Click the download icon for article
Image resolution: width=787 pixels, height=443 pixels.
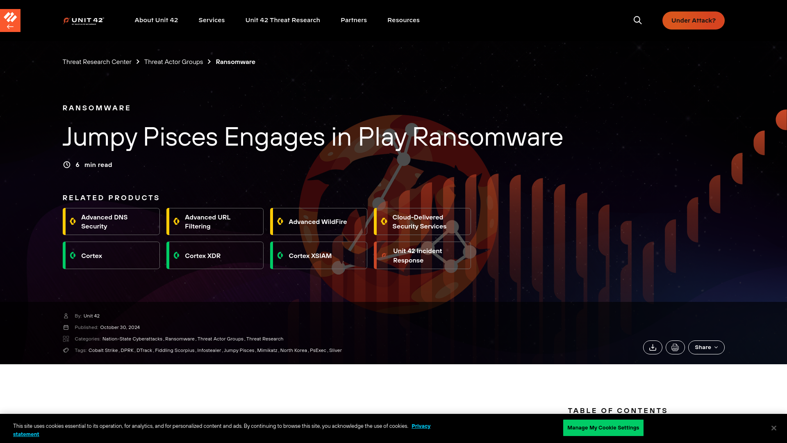[x=653, y=347]
